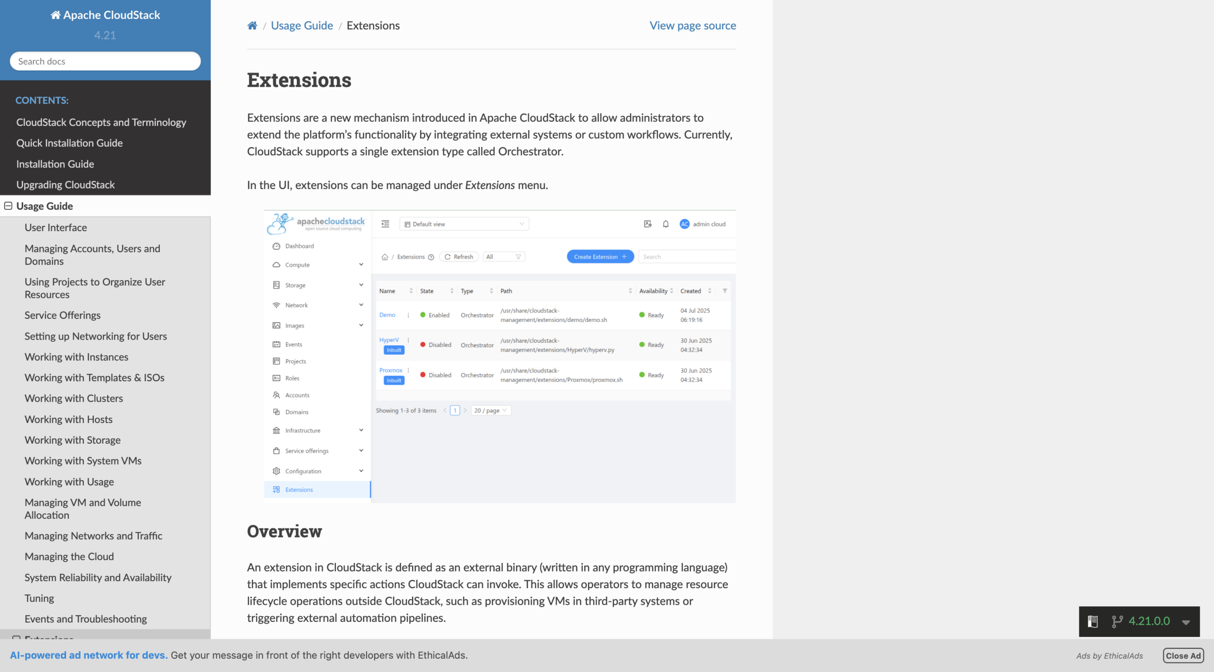This screenshot has height=672, width=1214.
Task: Open Managing the Cloud
Action: coord(69,557)
